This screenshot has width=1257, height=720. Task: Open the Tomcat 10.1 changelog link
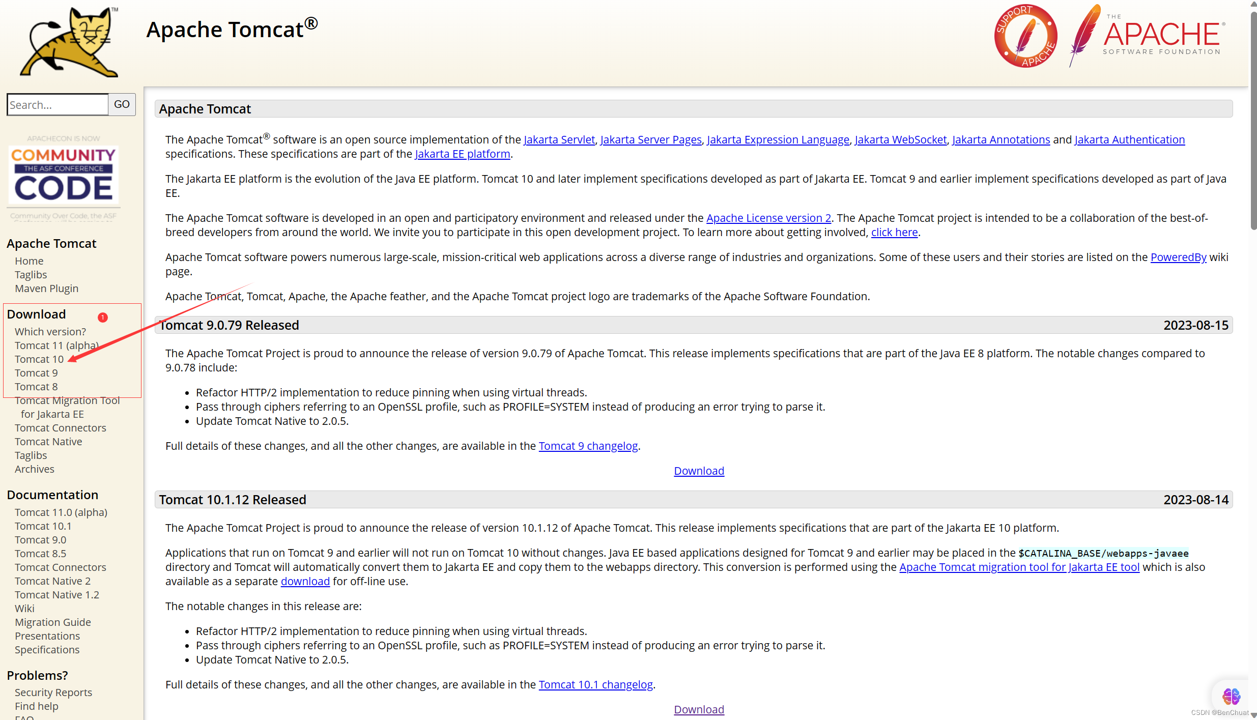(x=595, y=684)
